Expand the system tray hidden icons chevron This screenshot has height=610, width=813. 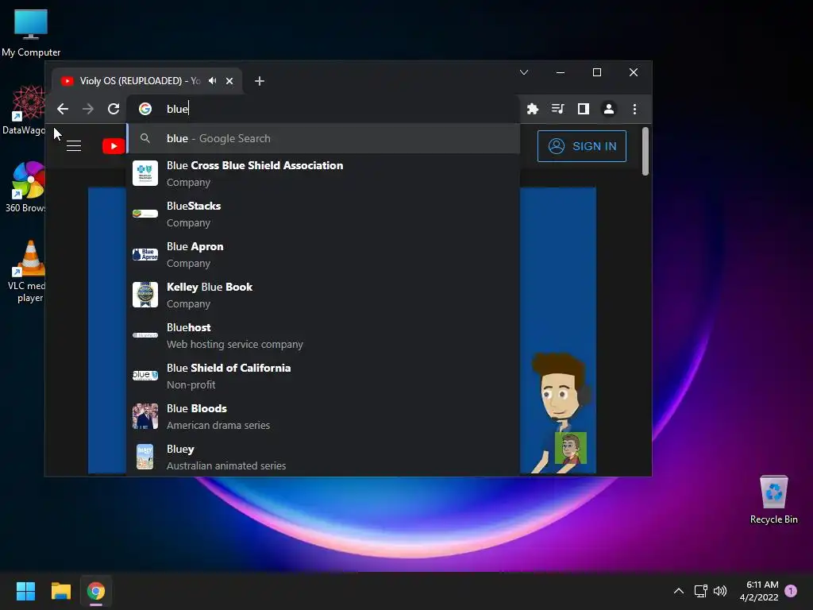point(678,591)
